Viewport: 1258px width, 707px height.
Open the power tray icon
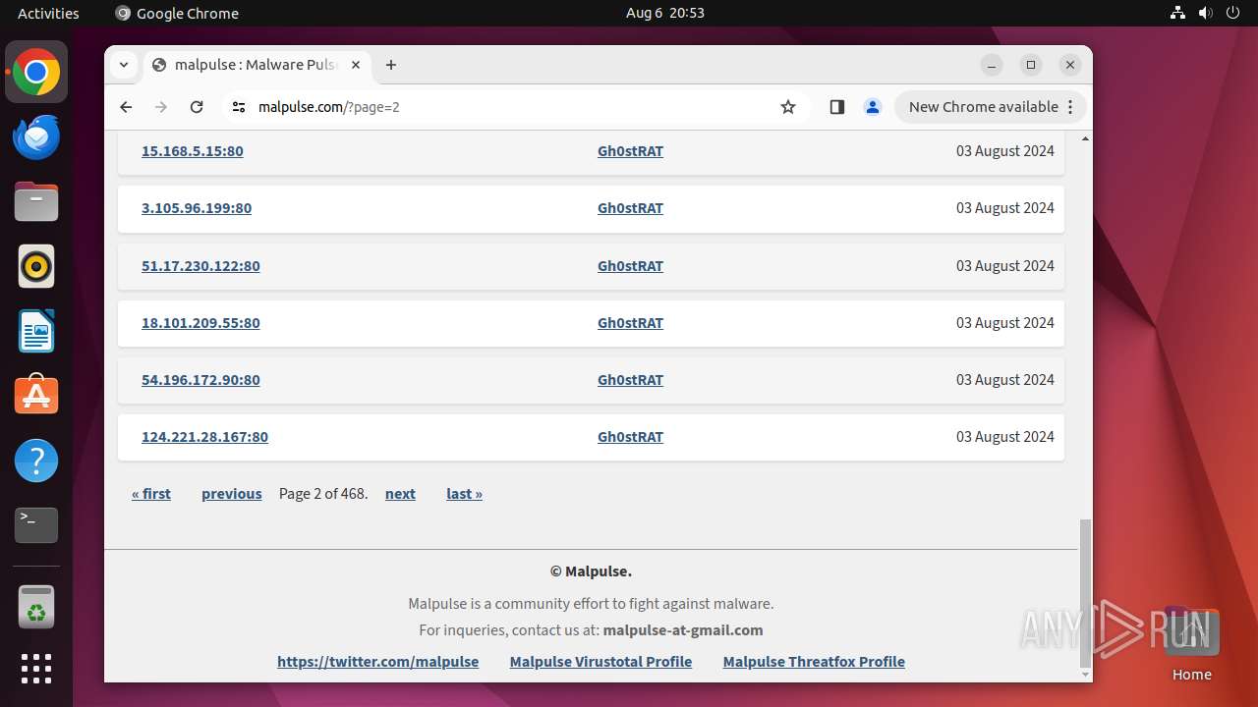click(1232, 13)
